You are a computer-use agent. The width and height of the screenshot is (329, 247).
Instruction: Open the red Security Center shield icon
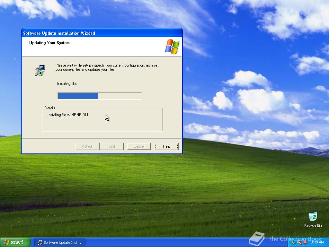(305, 242)
